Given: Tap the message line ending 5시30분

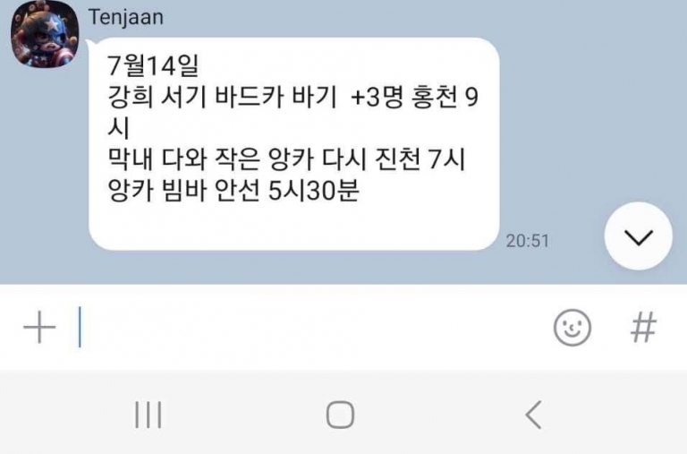Looking at the screenshot, I should (233, 191).
